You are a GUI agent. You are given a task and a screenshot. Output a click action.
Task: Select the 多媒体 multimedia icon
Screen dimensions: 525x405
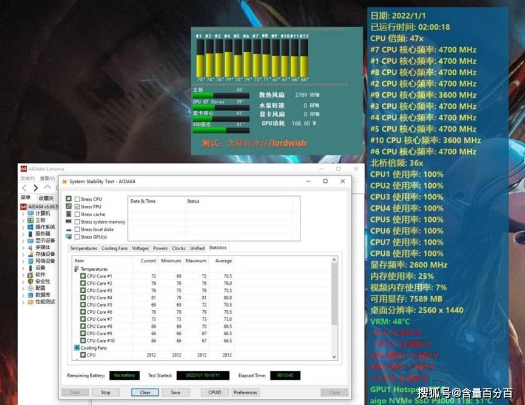point(30,248)
